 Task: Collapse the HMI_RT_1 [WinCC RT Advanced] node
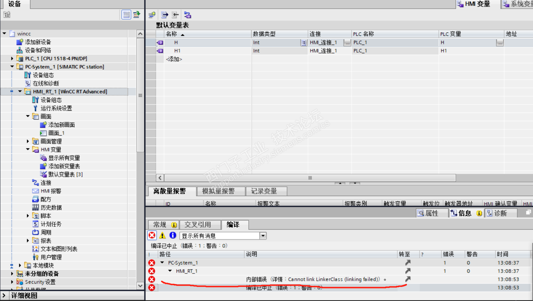[x=20, y=92]
